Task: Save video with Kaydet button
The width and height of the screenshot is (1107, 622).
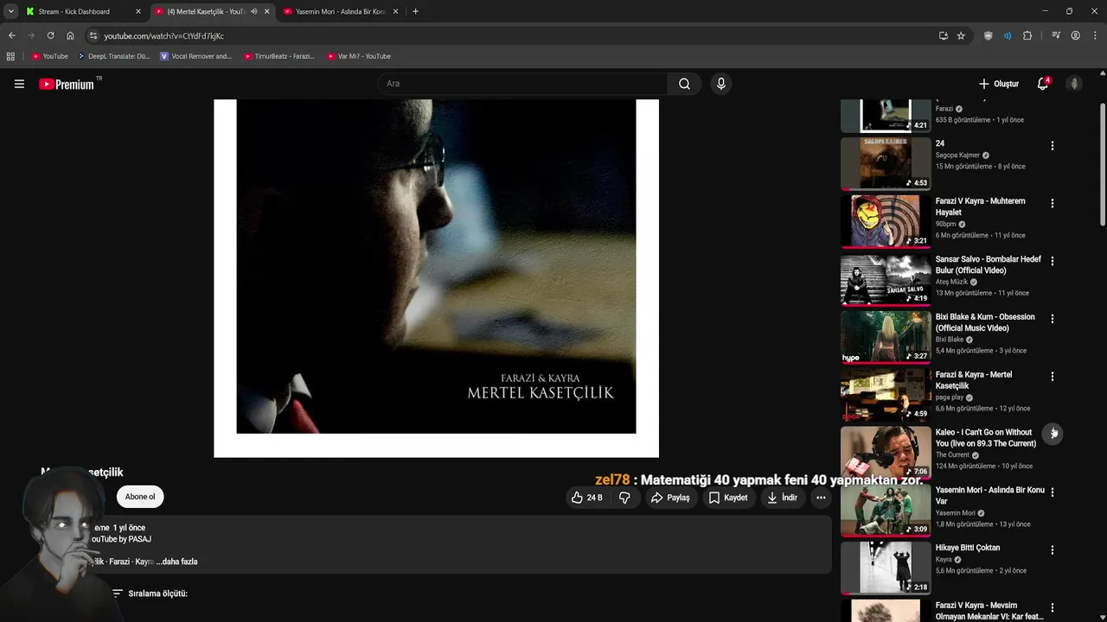Action: pos(727,498)
